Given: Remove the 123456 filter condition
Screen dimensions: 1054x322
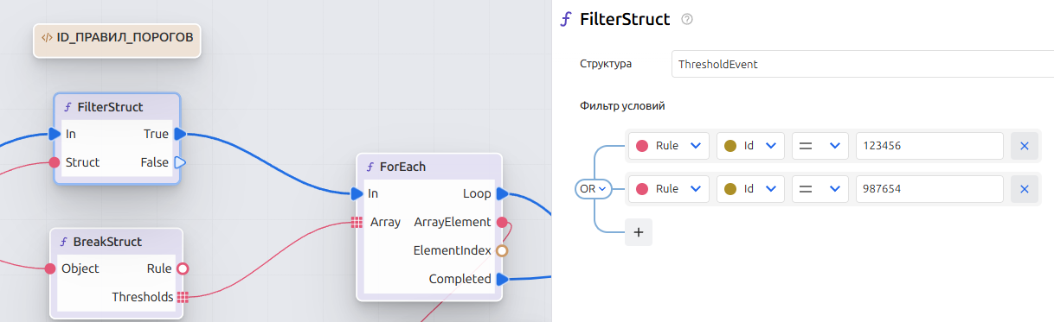Looking at the screenshot, I should pos(1024,146).
